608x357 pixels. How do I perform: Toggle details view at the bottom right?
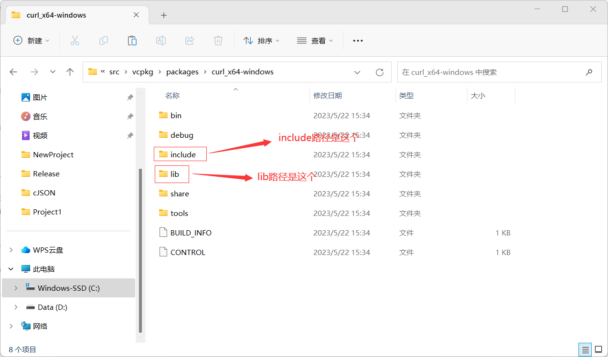click(x=585, y=349)
